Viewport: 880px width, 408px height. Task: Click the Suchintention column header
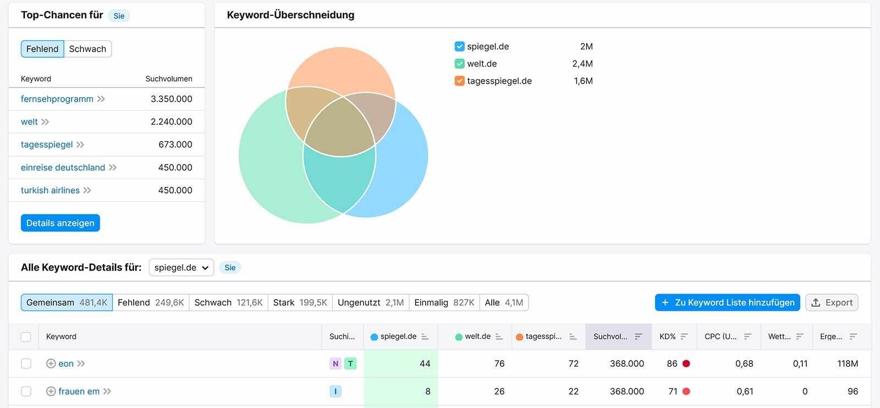coord(342,337)
